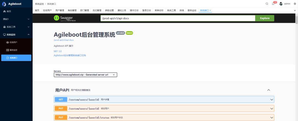Open the Servers dropdown with agileboot.vip url
Screen dimensions: 298x121
click(x=85, y=75)
